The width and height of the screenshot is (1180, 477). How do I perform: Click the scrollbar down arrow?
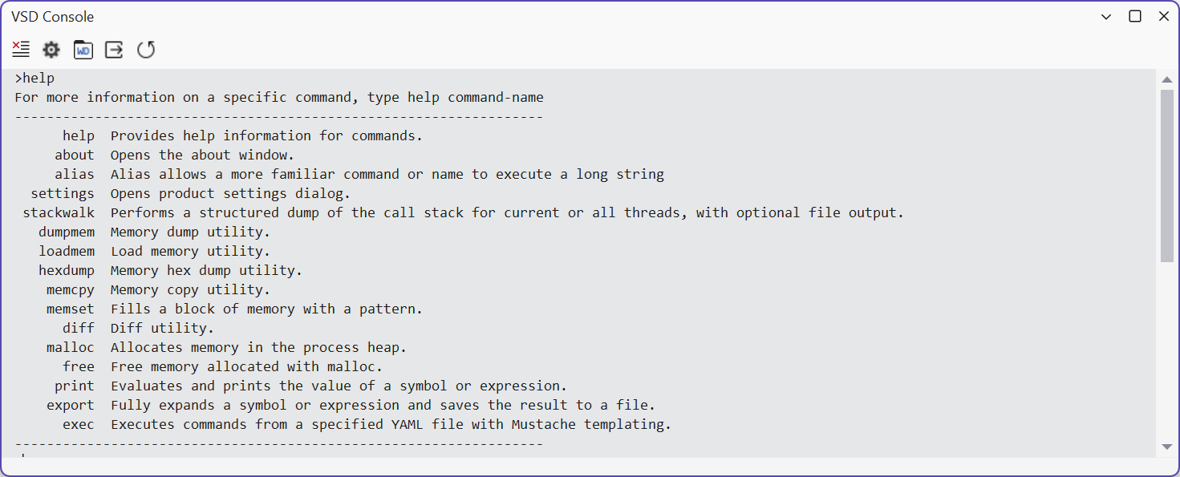click(x=1167, y=447)
